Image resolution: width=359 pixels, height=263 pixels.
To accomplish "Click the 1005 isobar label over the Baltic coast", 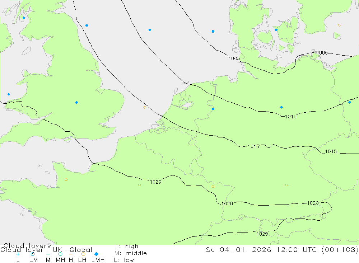I will (x=322, y=53).
